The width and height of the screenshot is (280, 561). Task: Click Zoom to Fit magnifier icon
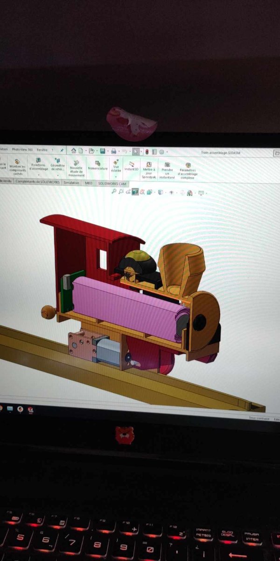coord(114,191)
